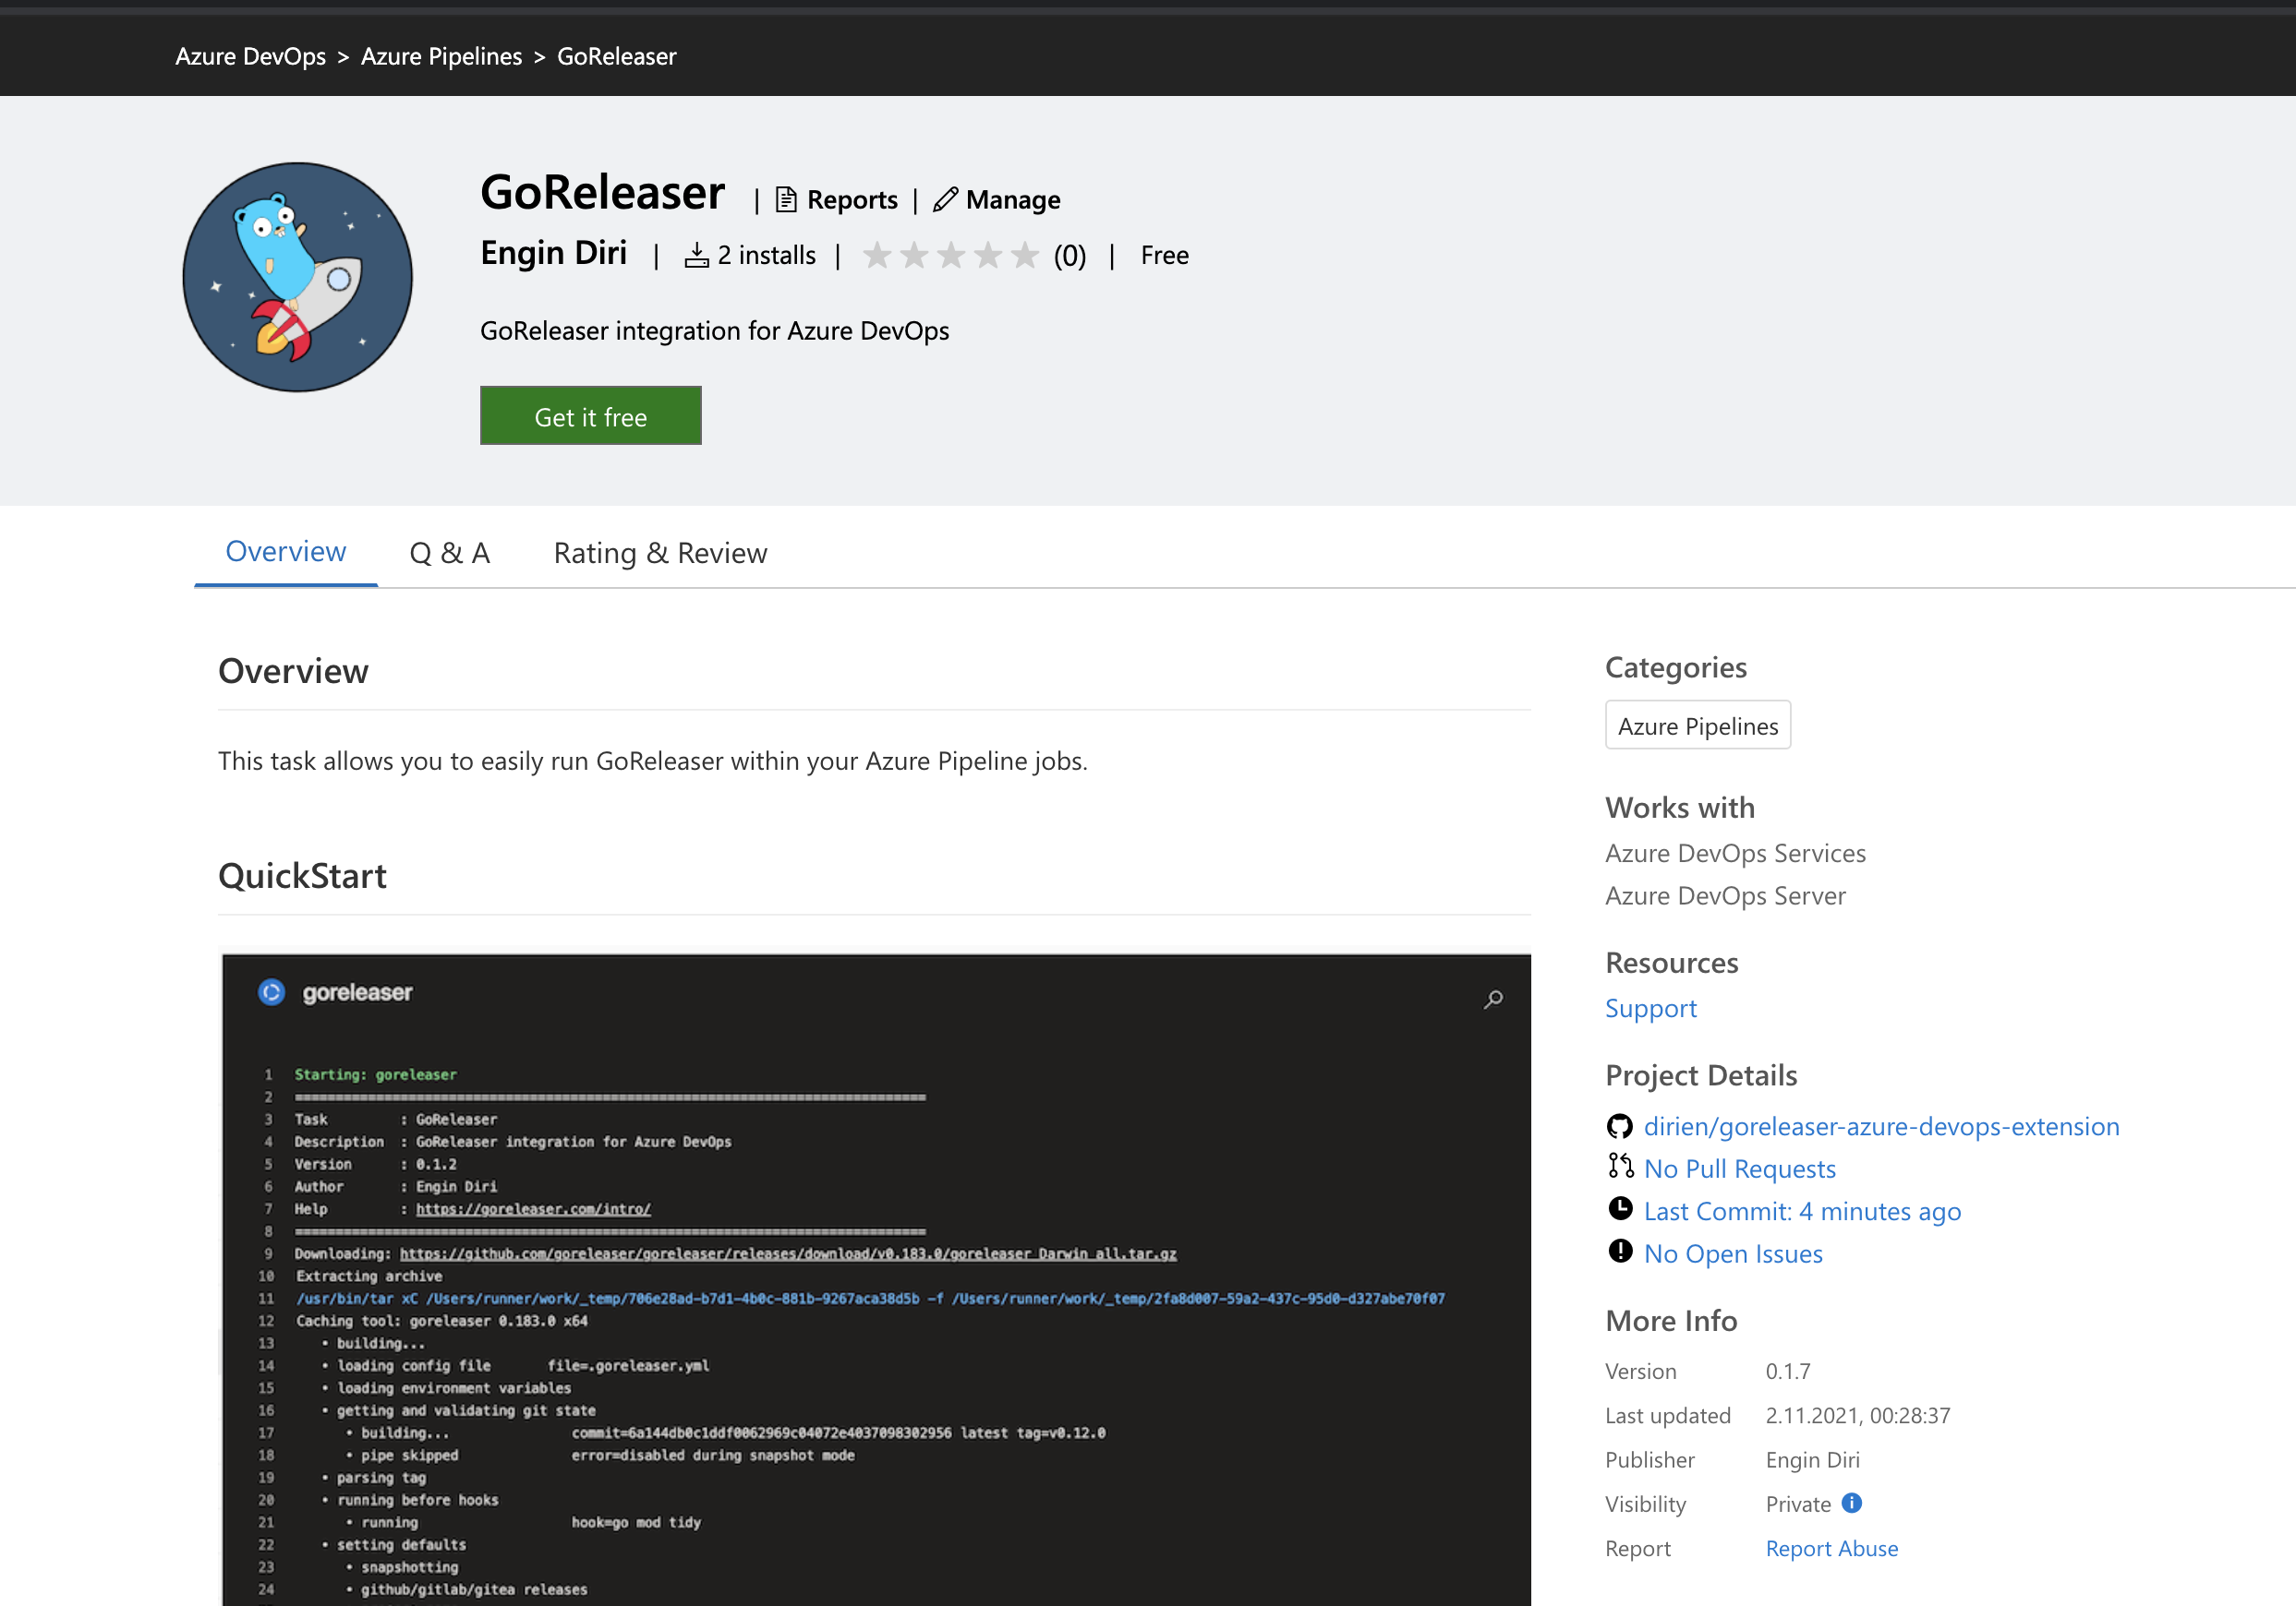
Task: Click the pull requests icon
Action: point(1620,1168)
